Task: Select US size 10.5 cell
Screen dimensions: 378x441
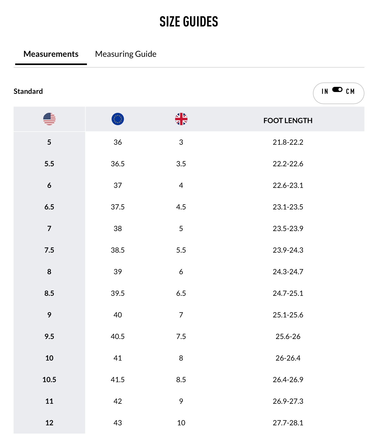Action: coord(49,380)
